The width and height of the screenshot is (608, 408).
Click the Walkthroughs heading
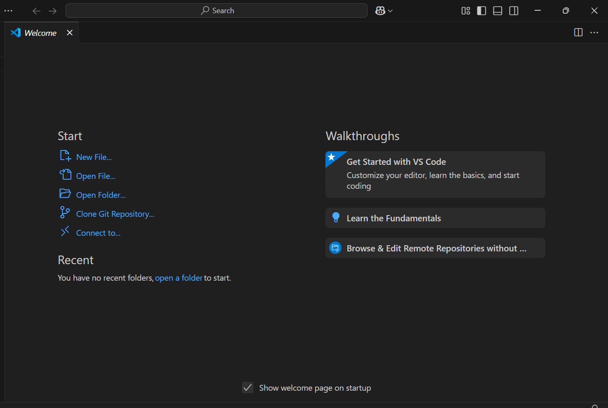[x=363, y=136]
